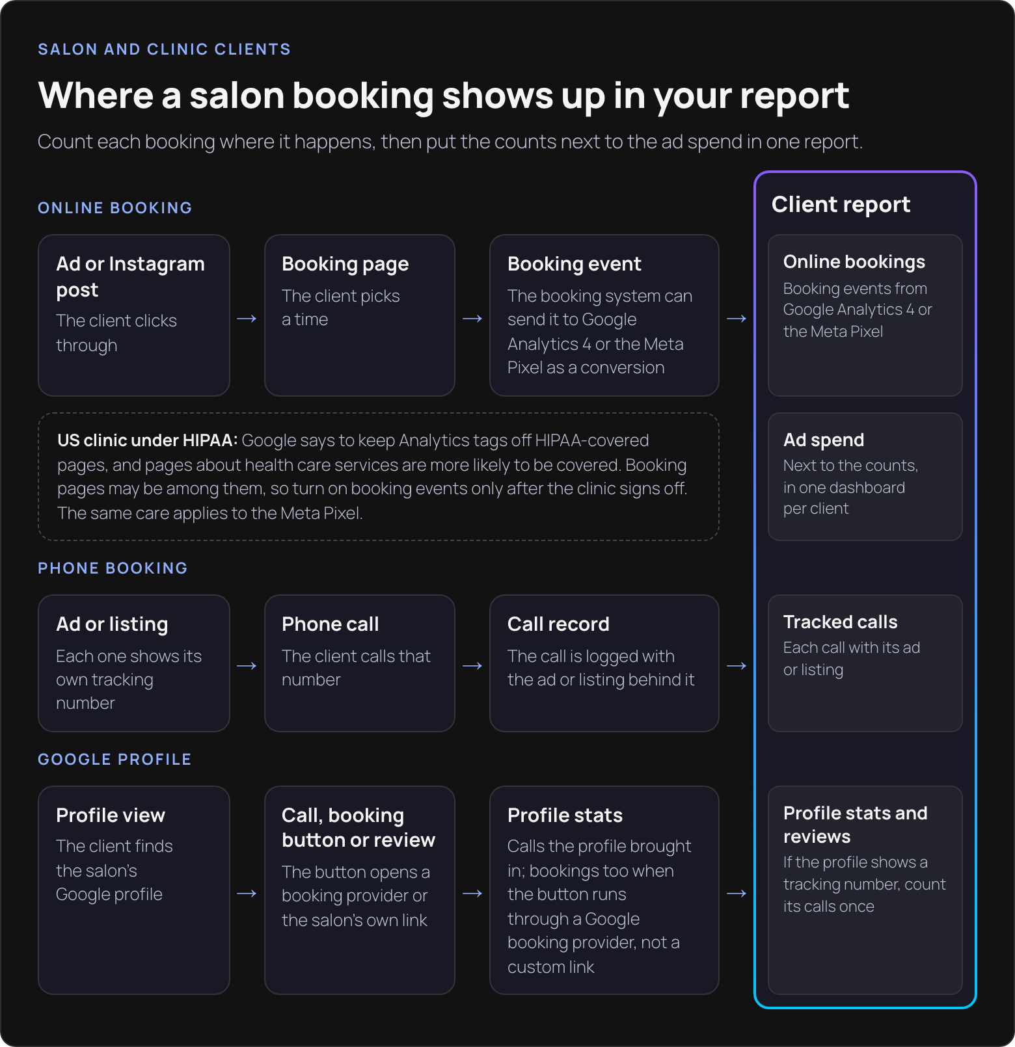The height and width of the screenshot is (1047, 1015).
Task: Select the text 'The client picks a time'
Action: (x=340, y=308)
